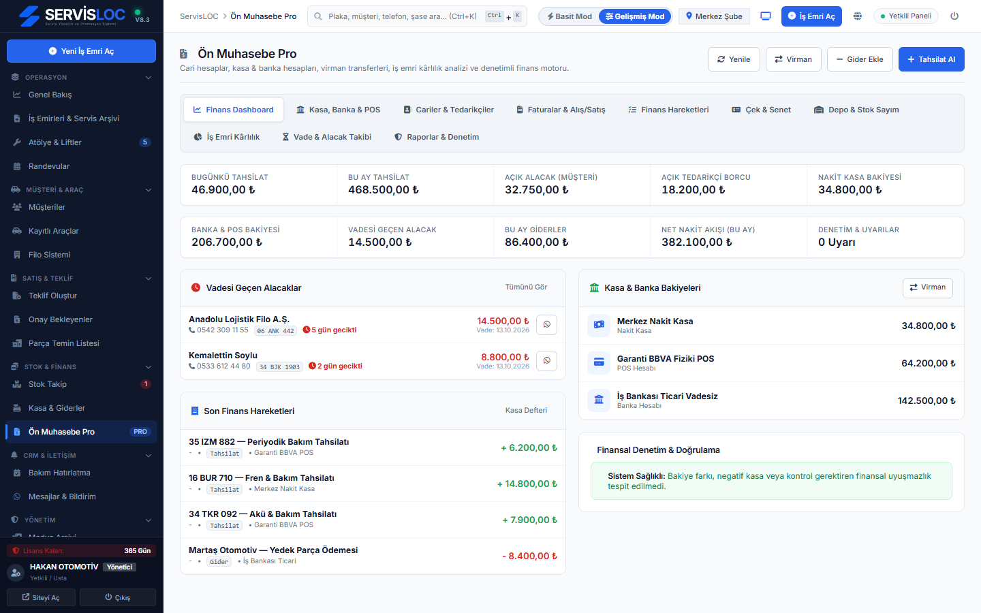Open the Kasa, Banka & POS tab
This screenshot has width=981, height=613.
(338, 110)
